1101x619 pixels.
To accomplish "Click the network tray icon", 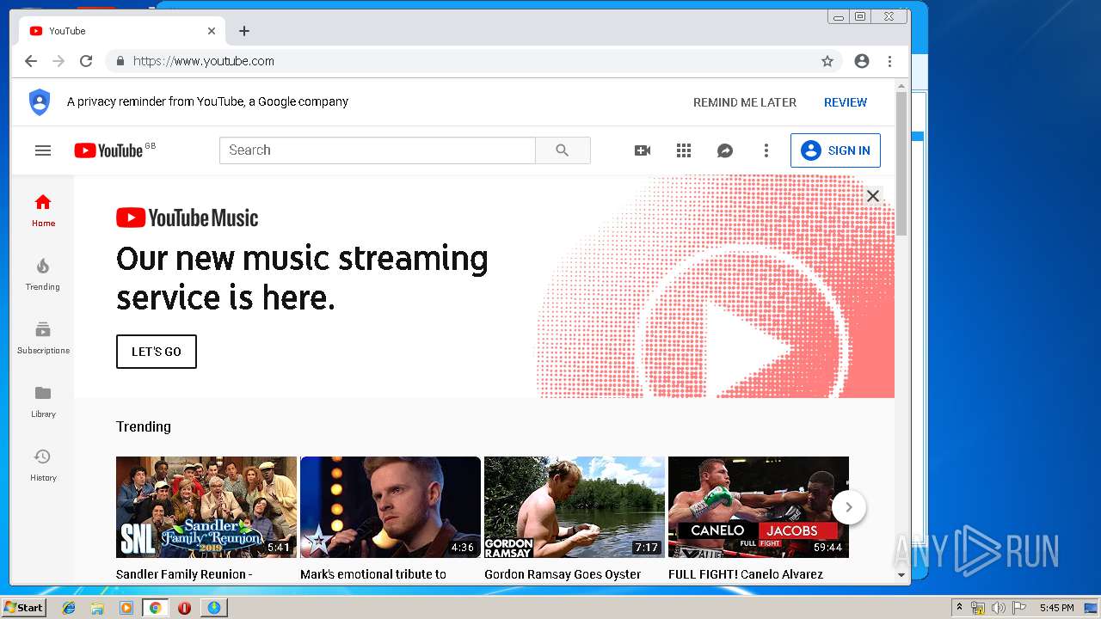I will coord(978,608).
